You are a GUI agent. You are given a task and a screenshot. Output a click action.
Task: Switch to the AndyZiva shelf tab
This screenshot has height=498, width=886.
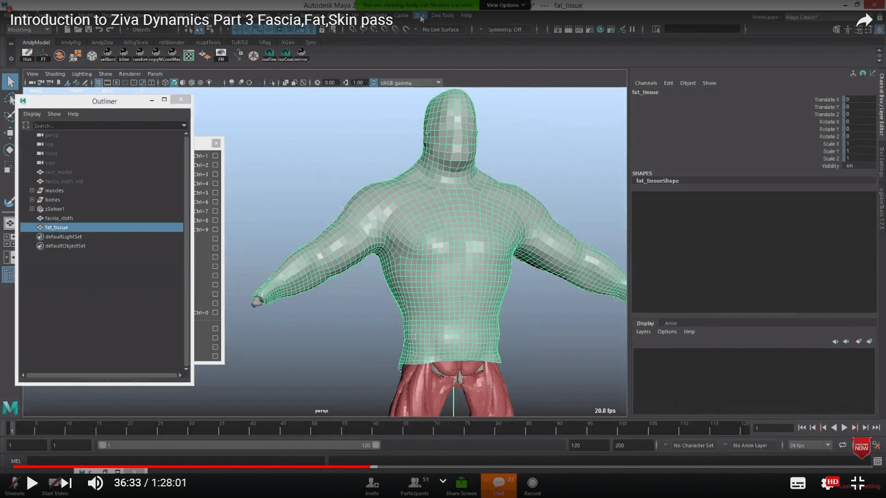click(102, 42)
